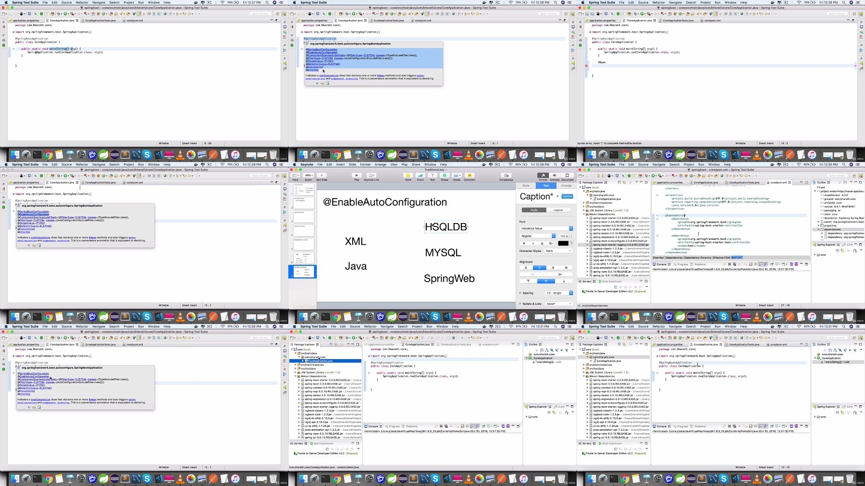Switch to the Arrange tab in Keynote's inspector

(x=566, y=186)
